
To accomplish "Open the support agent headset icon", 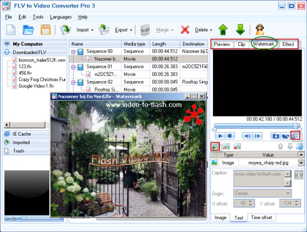I will pos(260,30).
